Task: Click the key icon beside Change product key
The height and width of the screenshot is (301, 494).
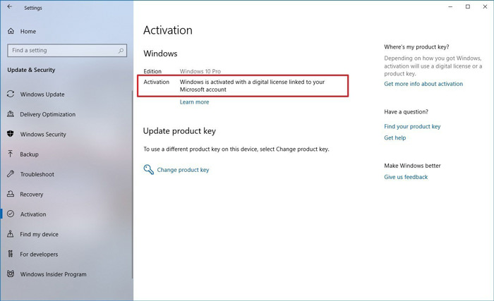Action: click(148, 170)
